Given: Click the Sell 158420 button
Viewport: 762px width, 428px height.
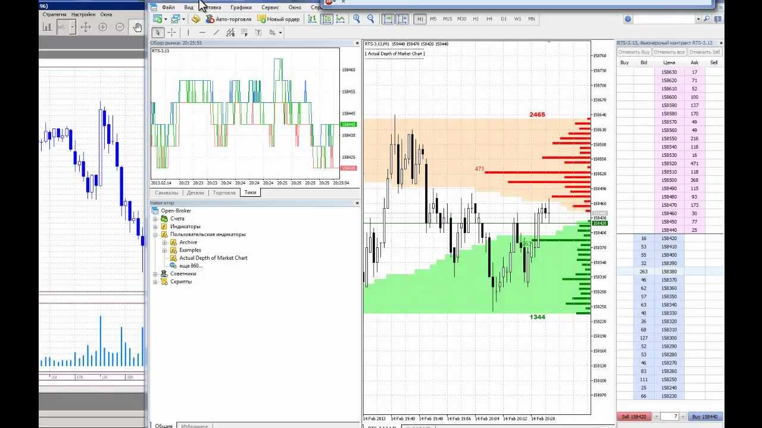Looking at the screenshot, I should point(635,417).
